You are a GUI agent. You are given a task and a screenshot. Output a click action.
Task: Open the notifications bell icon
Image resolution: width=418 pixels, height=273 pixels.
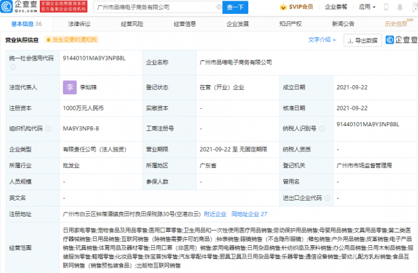(x=400, y=7)
